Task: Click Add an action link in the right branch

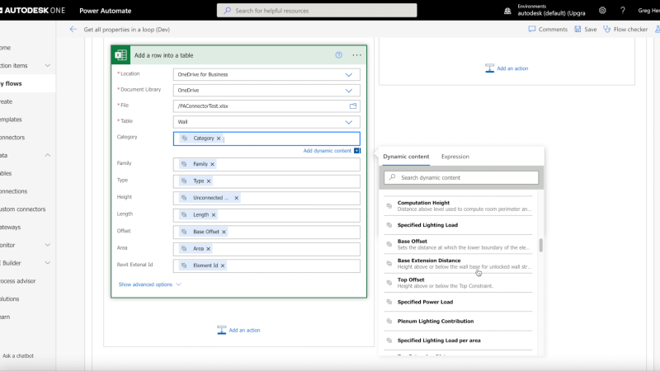Action: (x=512, y=68)
